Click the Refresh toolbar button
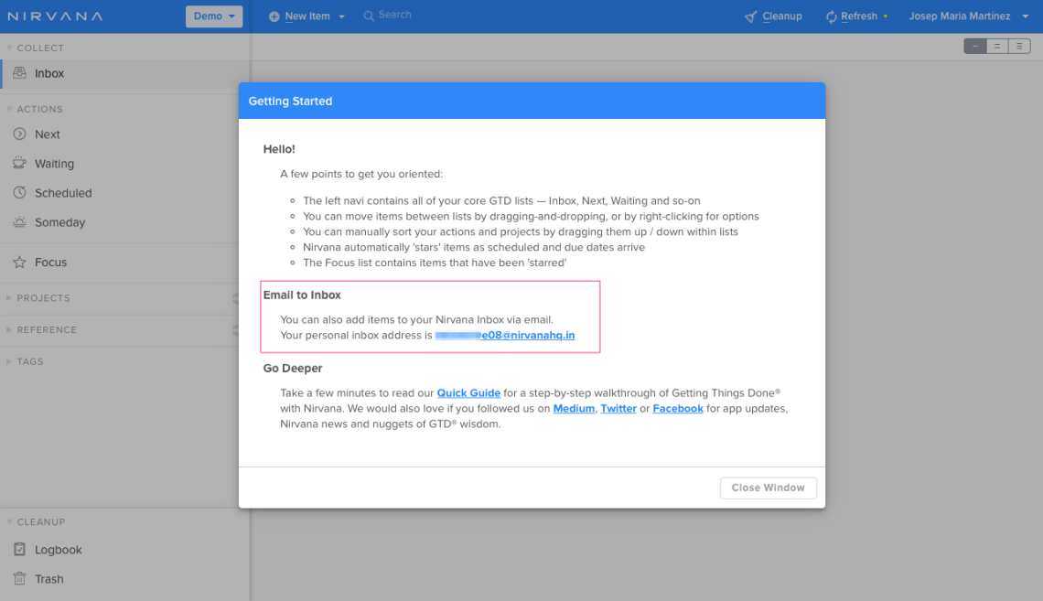Viewport: 1043px width, 601px height. [852, 16]
